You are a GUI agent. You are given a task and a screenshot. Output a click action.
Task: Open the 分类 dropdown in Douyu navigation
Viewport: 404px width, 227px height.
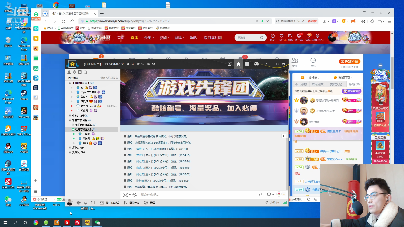coord(148,38)
